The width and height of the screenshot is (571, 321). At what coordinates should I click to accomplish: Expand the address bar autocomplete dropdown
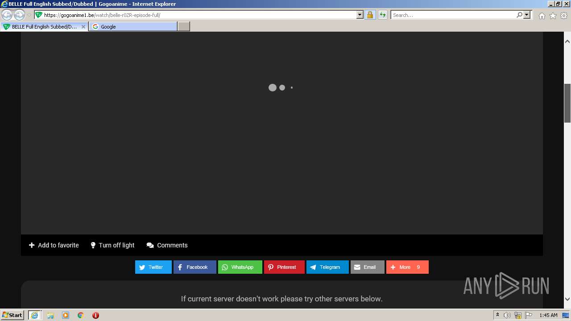[360, 15]
